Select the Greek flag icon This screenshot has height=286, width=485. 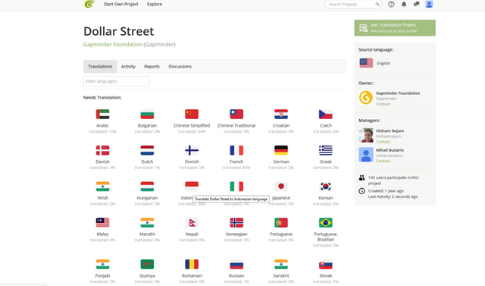pyautogui.click(x=326, y=150)
